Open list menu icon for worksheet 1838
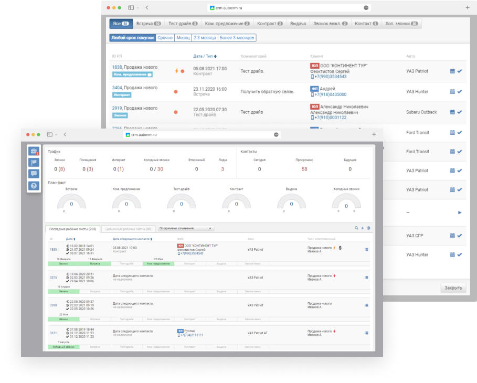Viewport: 477px width, 383px height. [366, 250]
